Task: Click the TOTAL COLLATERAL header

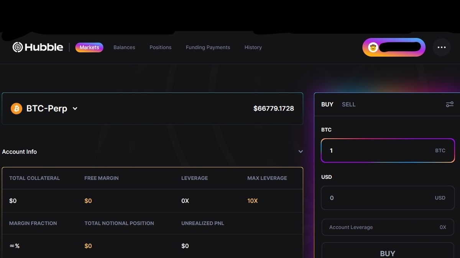Action: pos(34,178)
